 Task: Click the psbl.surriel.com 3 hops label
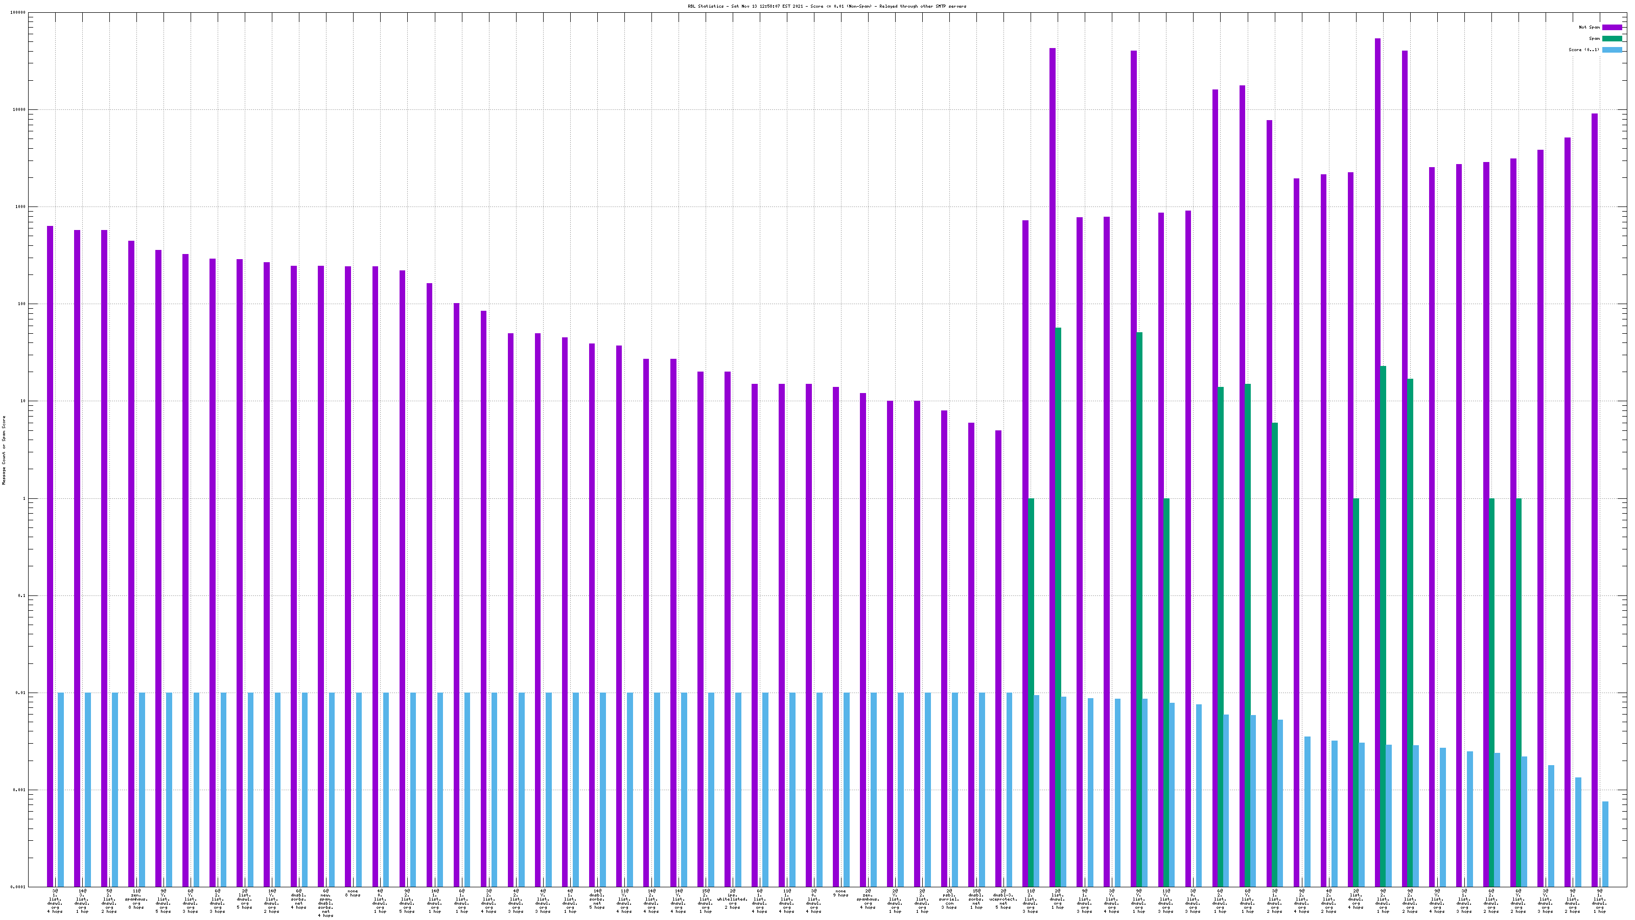pos(949,899)
